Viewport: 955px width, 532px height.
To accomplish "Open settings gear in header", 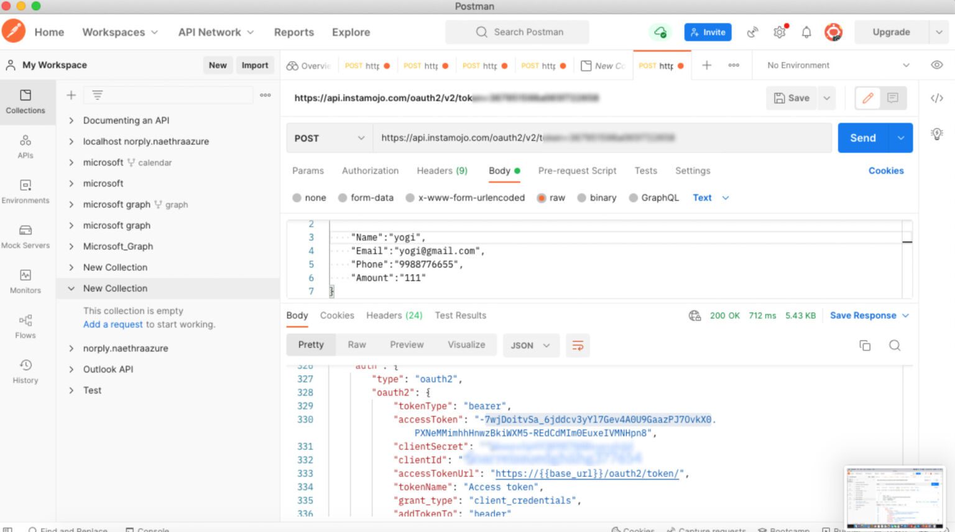I will pos(779,32).
